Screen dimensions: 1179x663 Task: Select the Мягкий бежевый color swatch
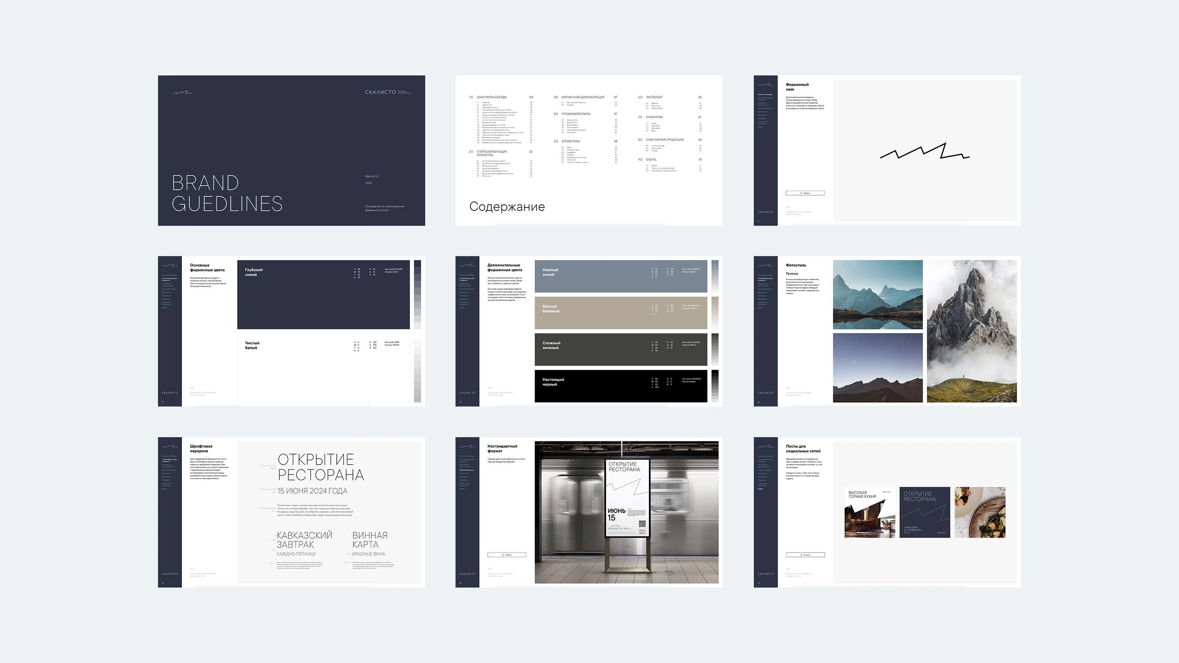[x=621, y=313]
